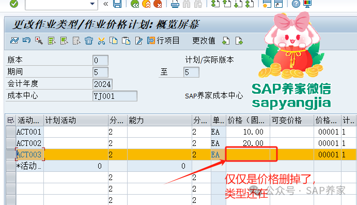The image size is (357, 205).
Task: Click the 10.00 fixed price cell
Action: click(x=248, y=132)
